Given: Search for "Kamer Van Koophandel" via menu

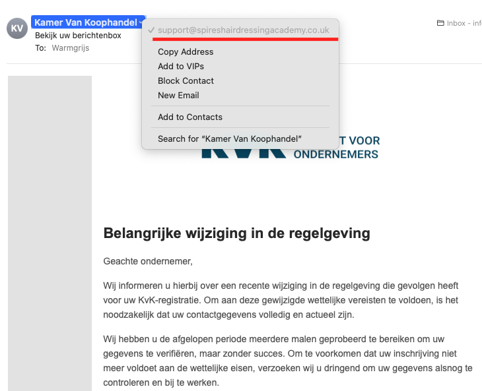Looking at the screenshot, I should coord(230,138).
